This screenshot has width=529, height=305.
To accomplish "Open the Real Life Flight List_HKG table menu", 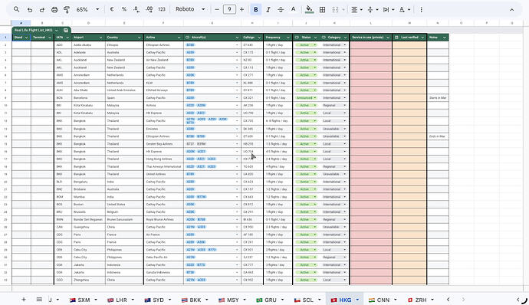I will pyautogui.click(x=56, y=30).
